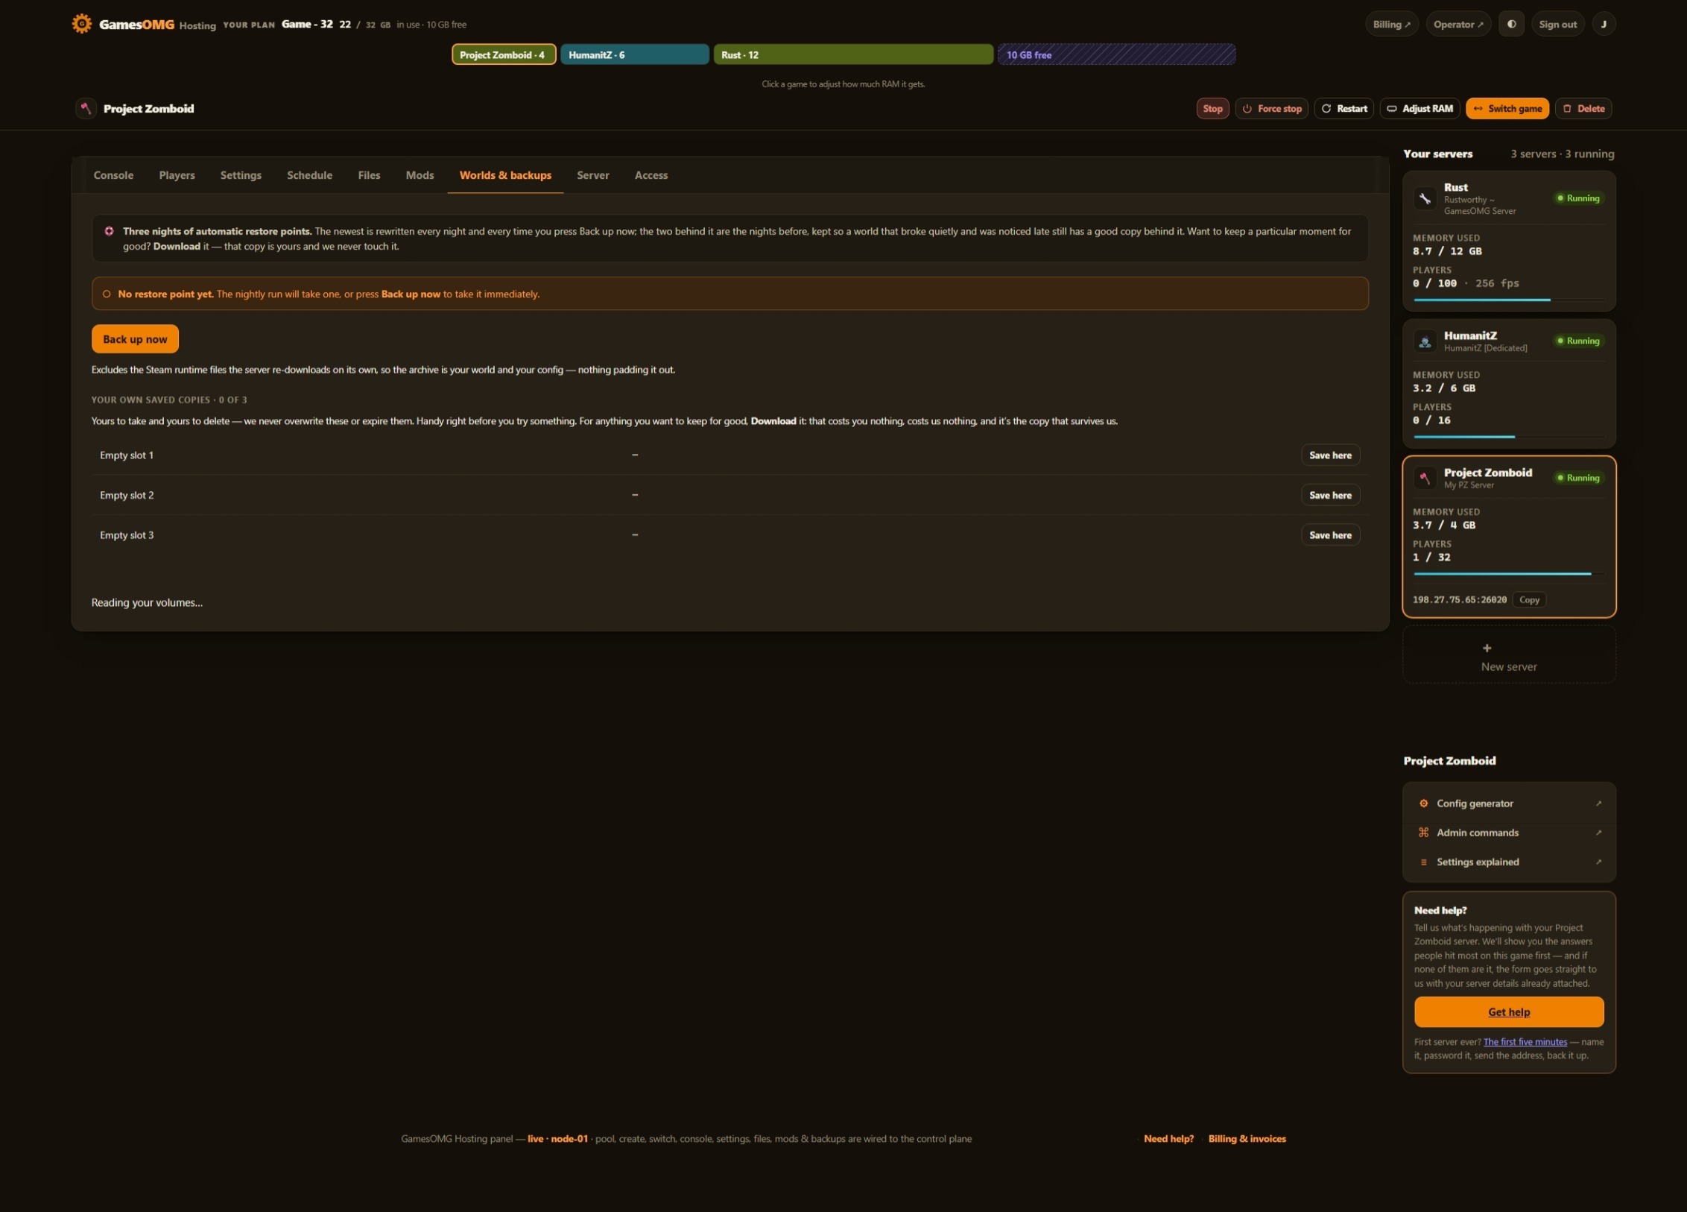Click the New server card

point(1509,654)
